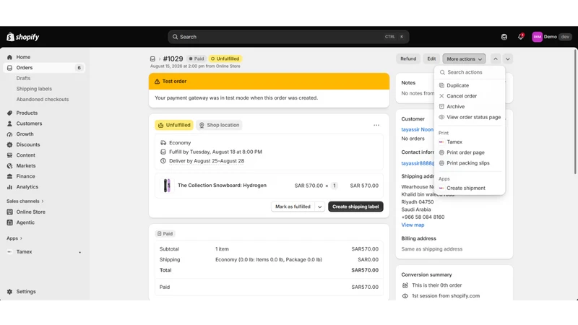The image size is (578, 325).
Task: Open the Hydrogen snowboard thumbnail
Action: point(167,186)
